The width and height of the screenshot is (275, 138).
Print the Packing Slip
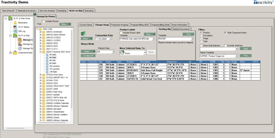[188, 34]
